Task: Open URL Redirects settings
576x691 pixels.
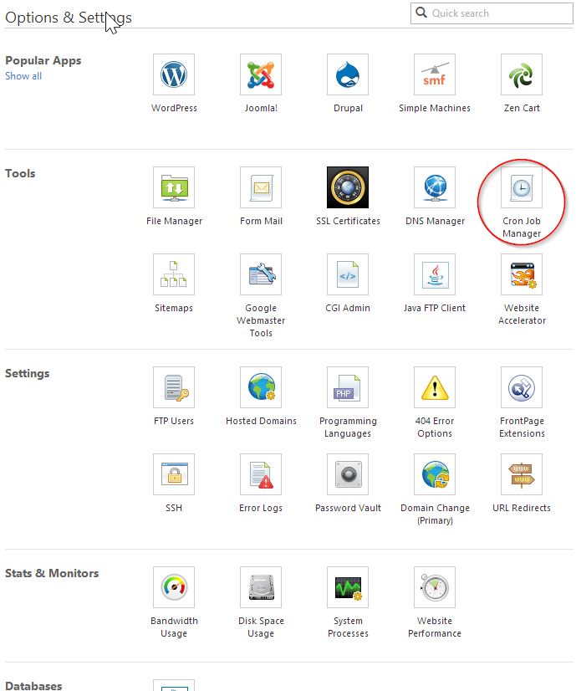Action: (522, 474)
